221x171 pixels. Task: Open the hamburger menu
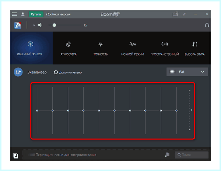15,14
